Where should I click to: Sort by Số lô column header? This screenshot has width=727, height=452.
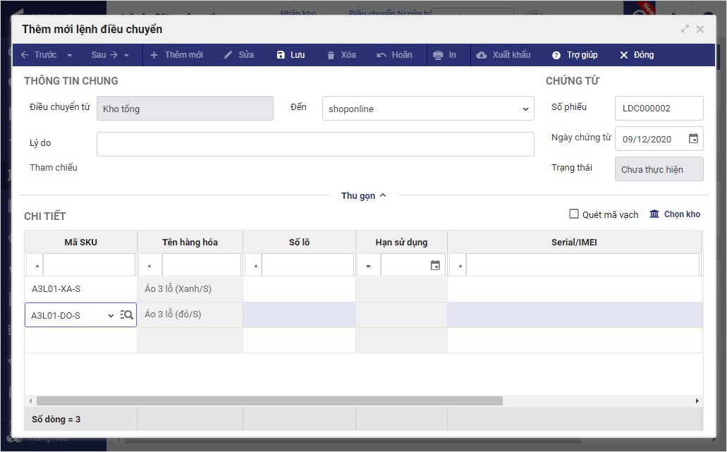click(x=299, y=242)
